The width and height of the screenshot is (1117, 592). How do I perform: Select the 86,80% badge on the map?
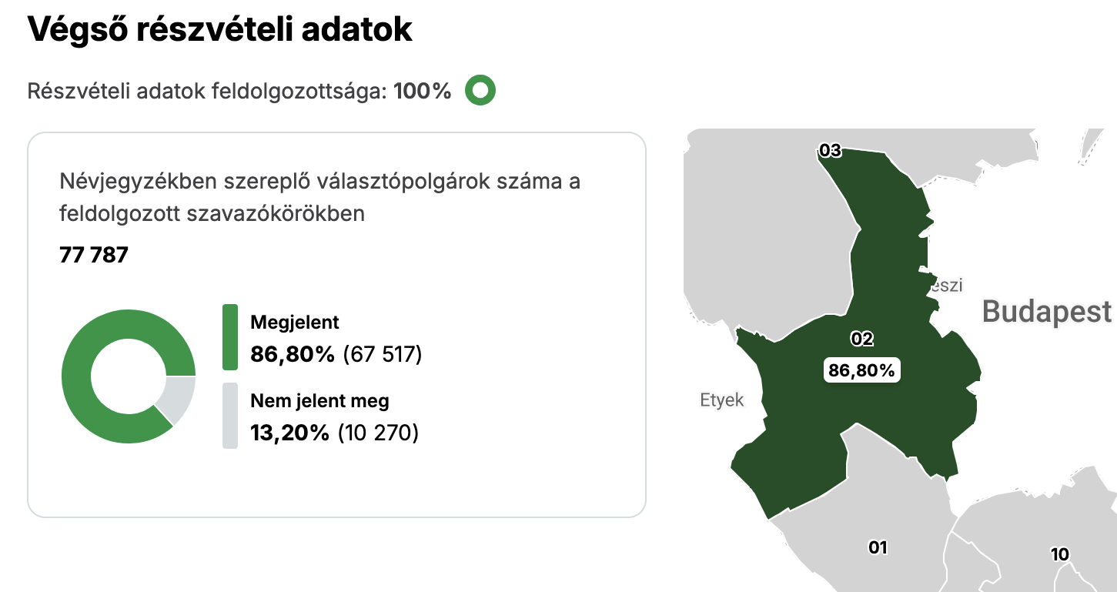pyautogui.click(x=861, y=370)
